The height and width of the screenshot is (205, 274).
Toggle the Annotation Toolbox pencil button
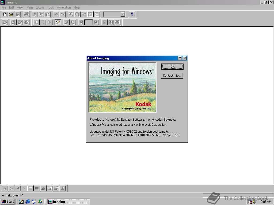click(x=58, y=22)
